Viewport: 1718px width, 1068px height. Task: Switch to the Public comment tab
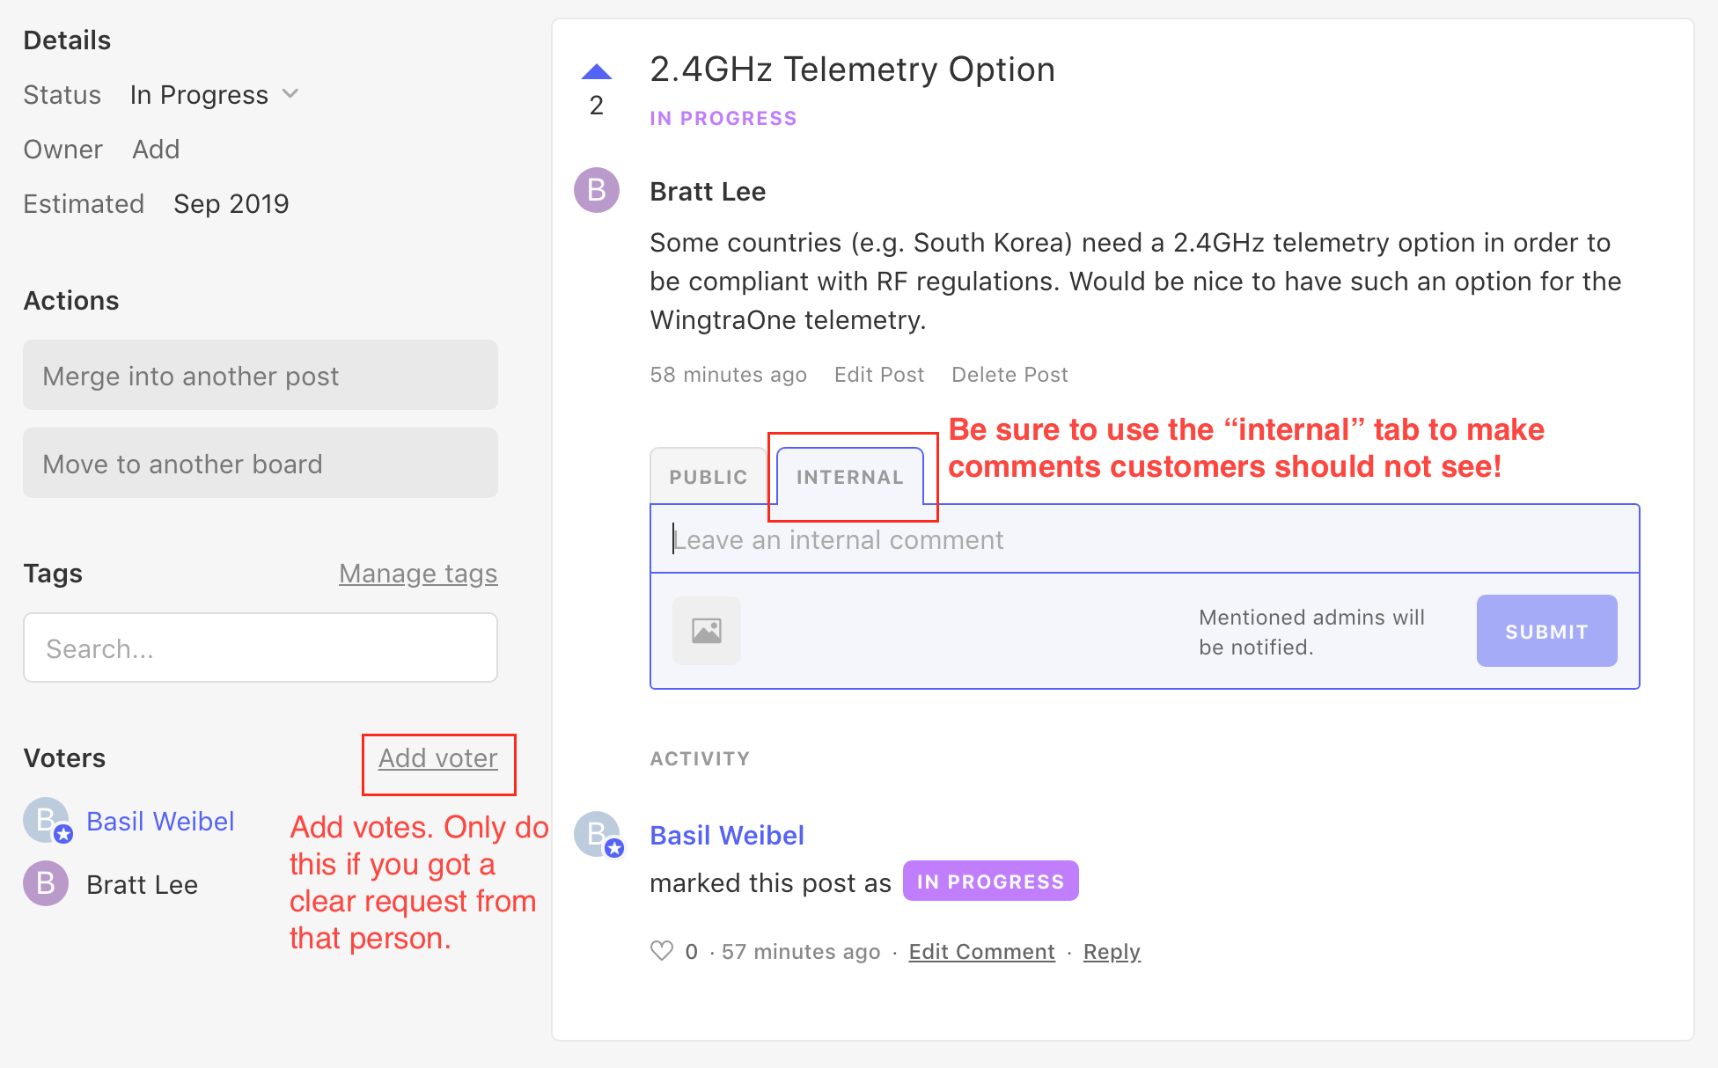click(708, 477)
